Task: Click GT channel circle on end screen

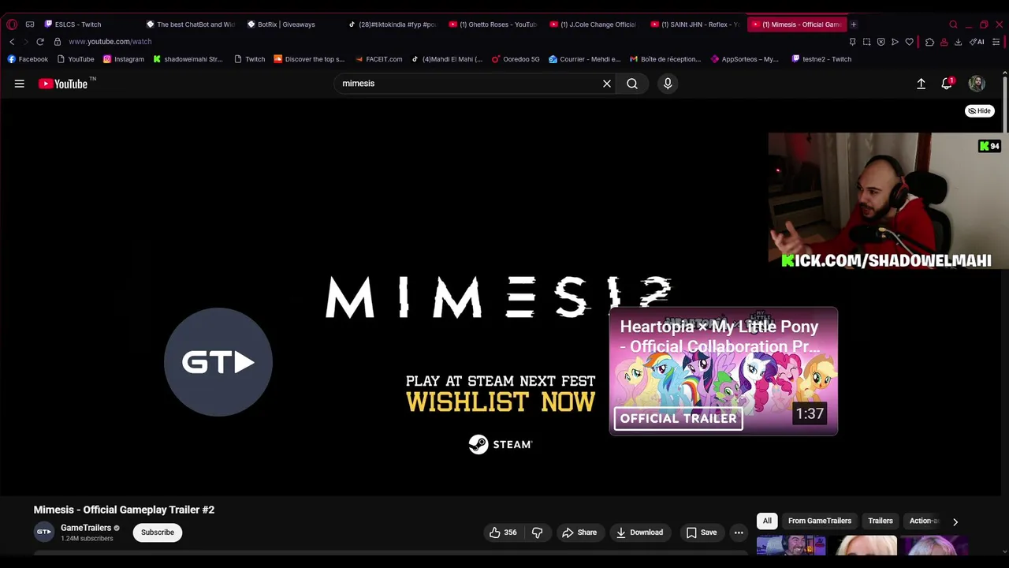Action: tap(218, 362)
